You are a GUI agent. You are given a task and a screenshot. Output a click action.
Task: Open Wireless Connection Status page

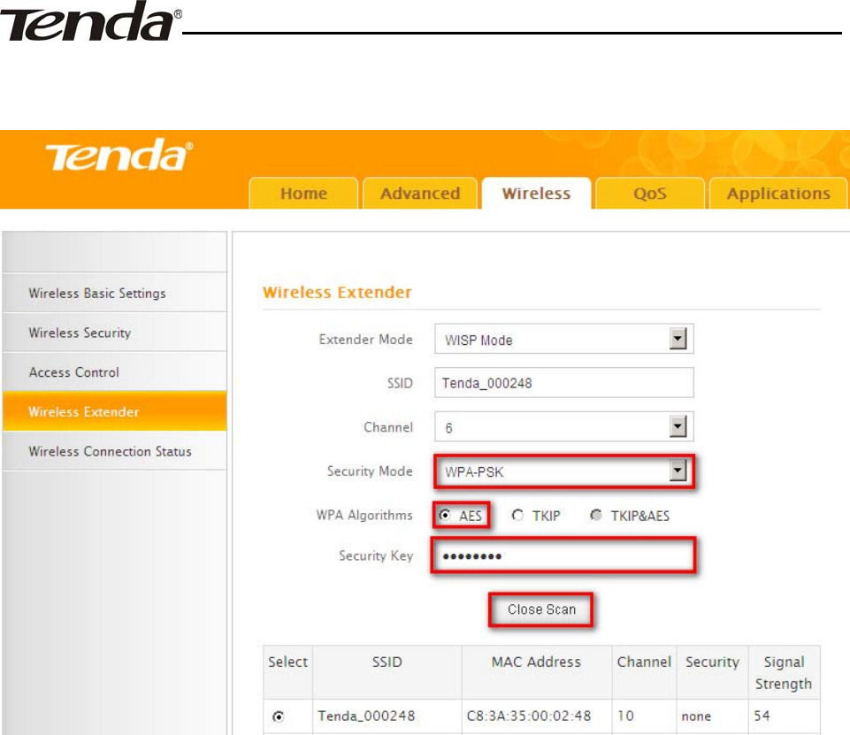(114, 451)
